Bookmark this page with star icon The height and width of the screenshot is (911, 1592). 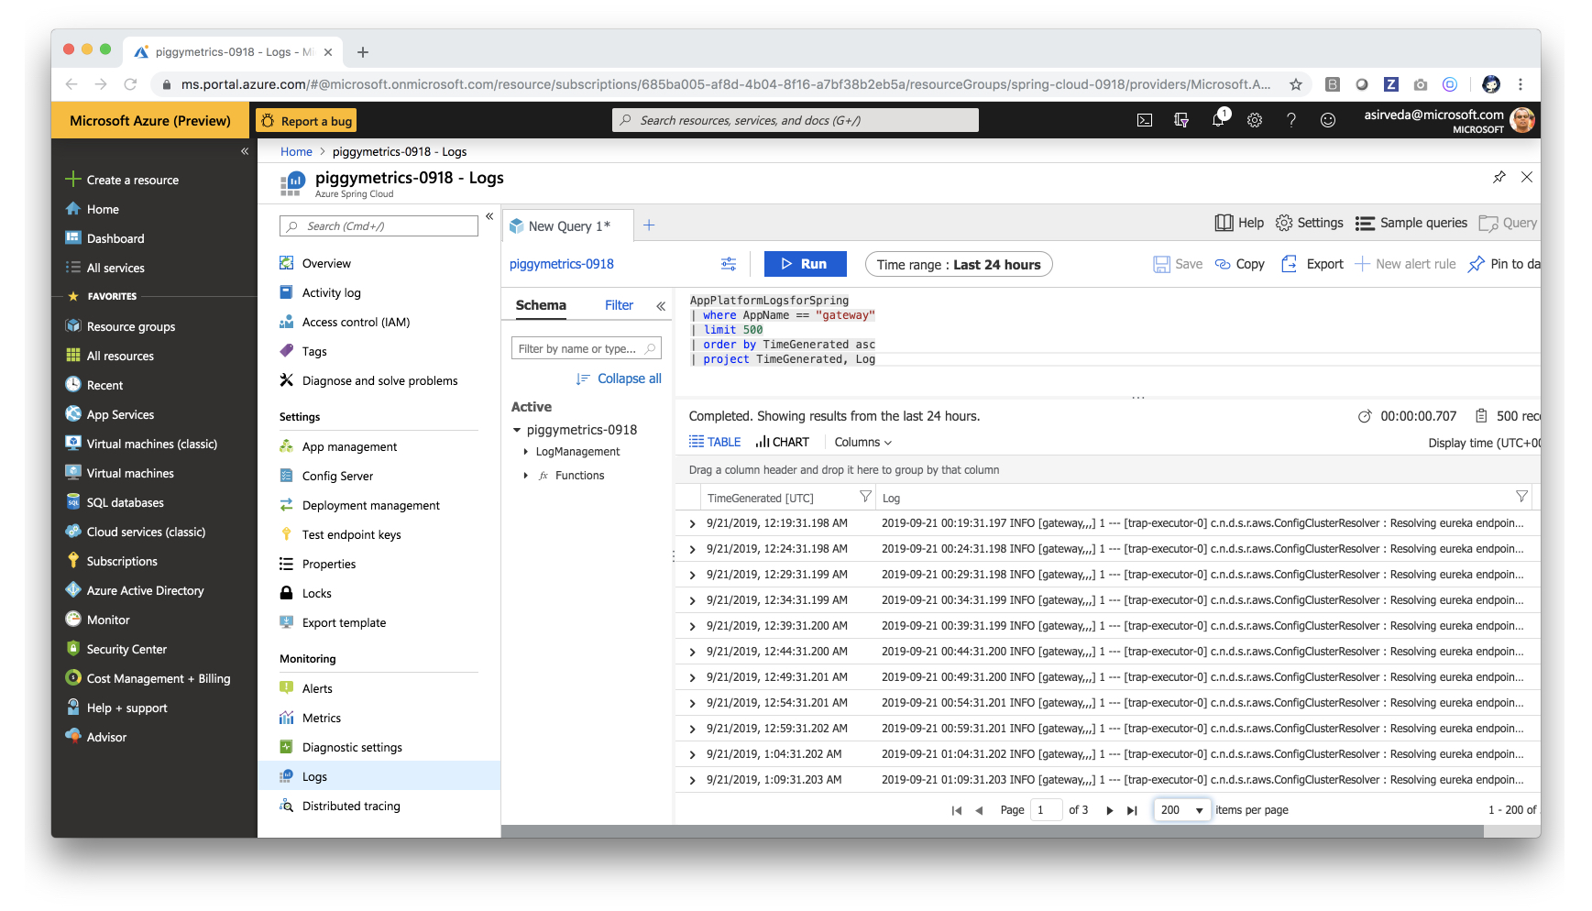click(1295, 84)
